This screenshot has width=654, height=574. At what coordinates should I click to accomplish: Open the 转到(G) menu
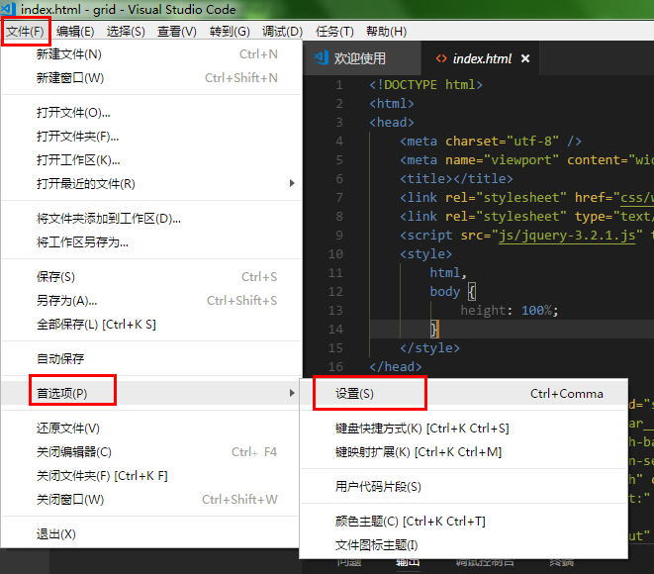230,32
